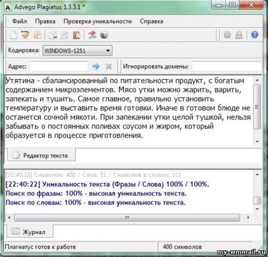Image resolution: width=268 pixels, height=257 pixels.
Task: Click the new blank document icon
Action: [x=14, y=35]
